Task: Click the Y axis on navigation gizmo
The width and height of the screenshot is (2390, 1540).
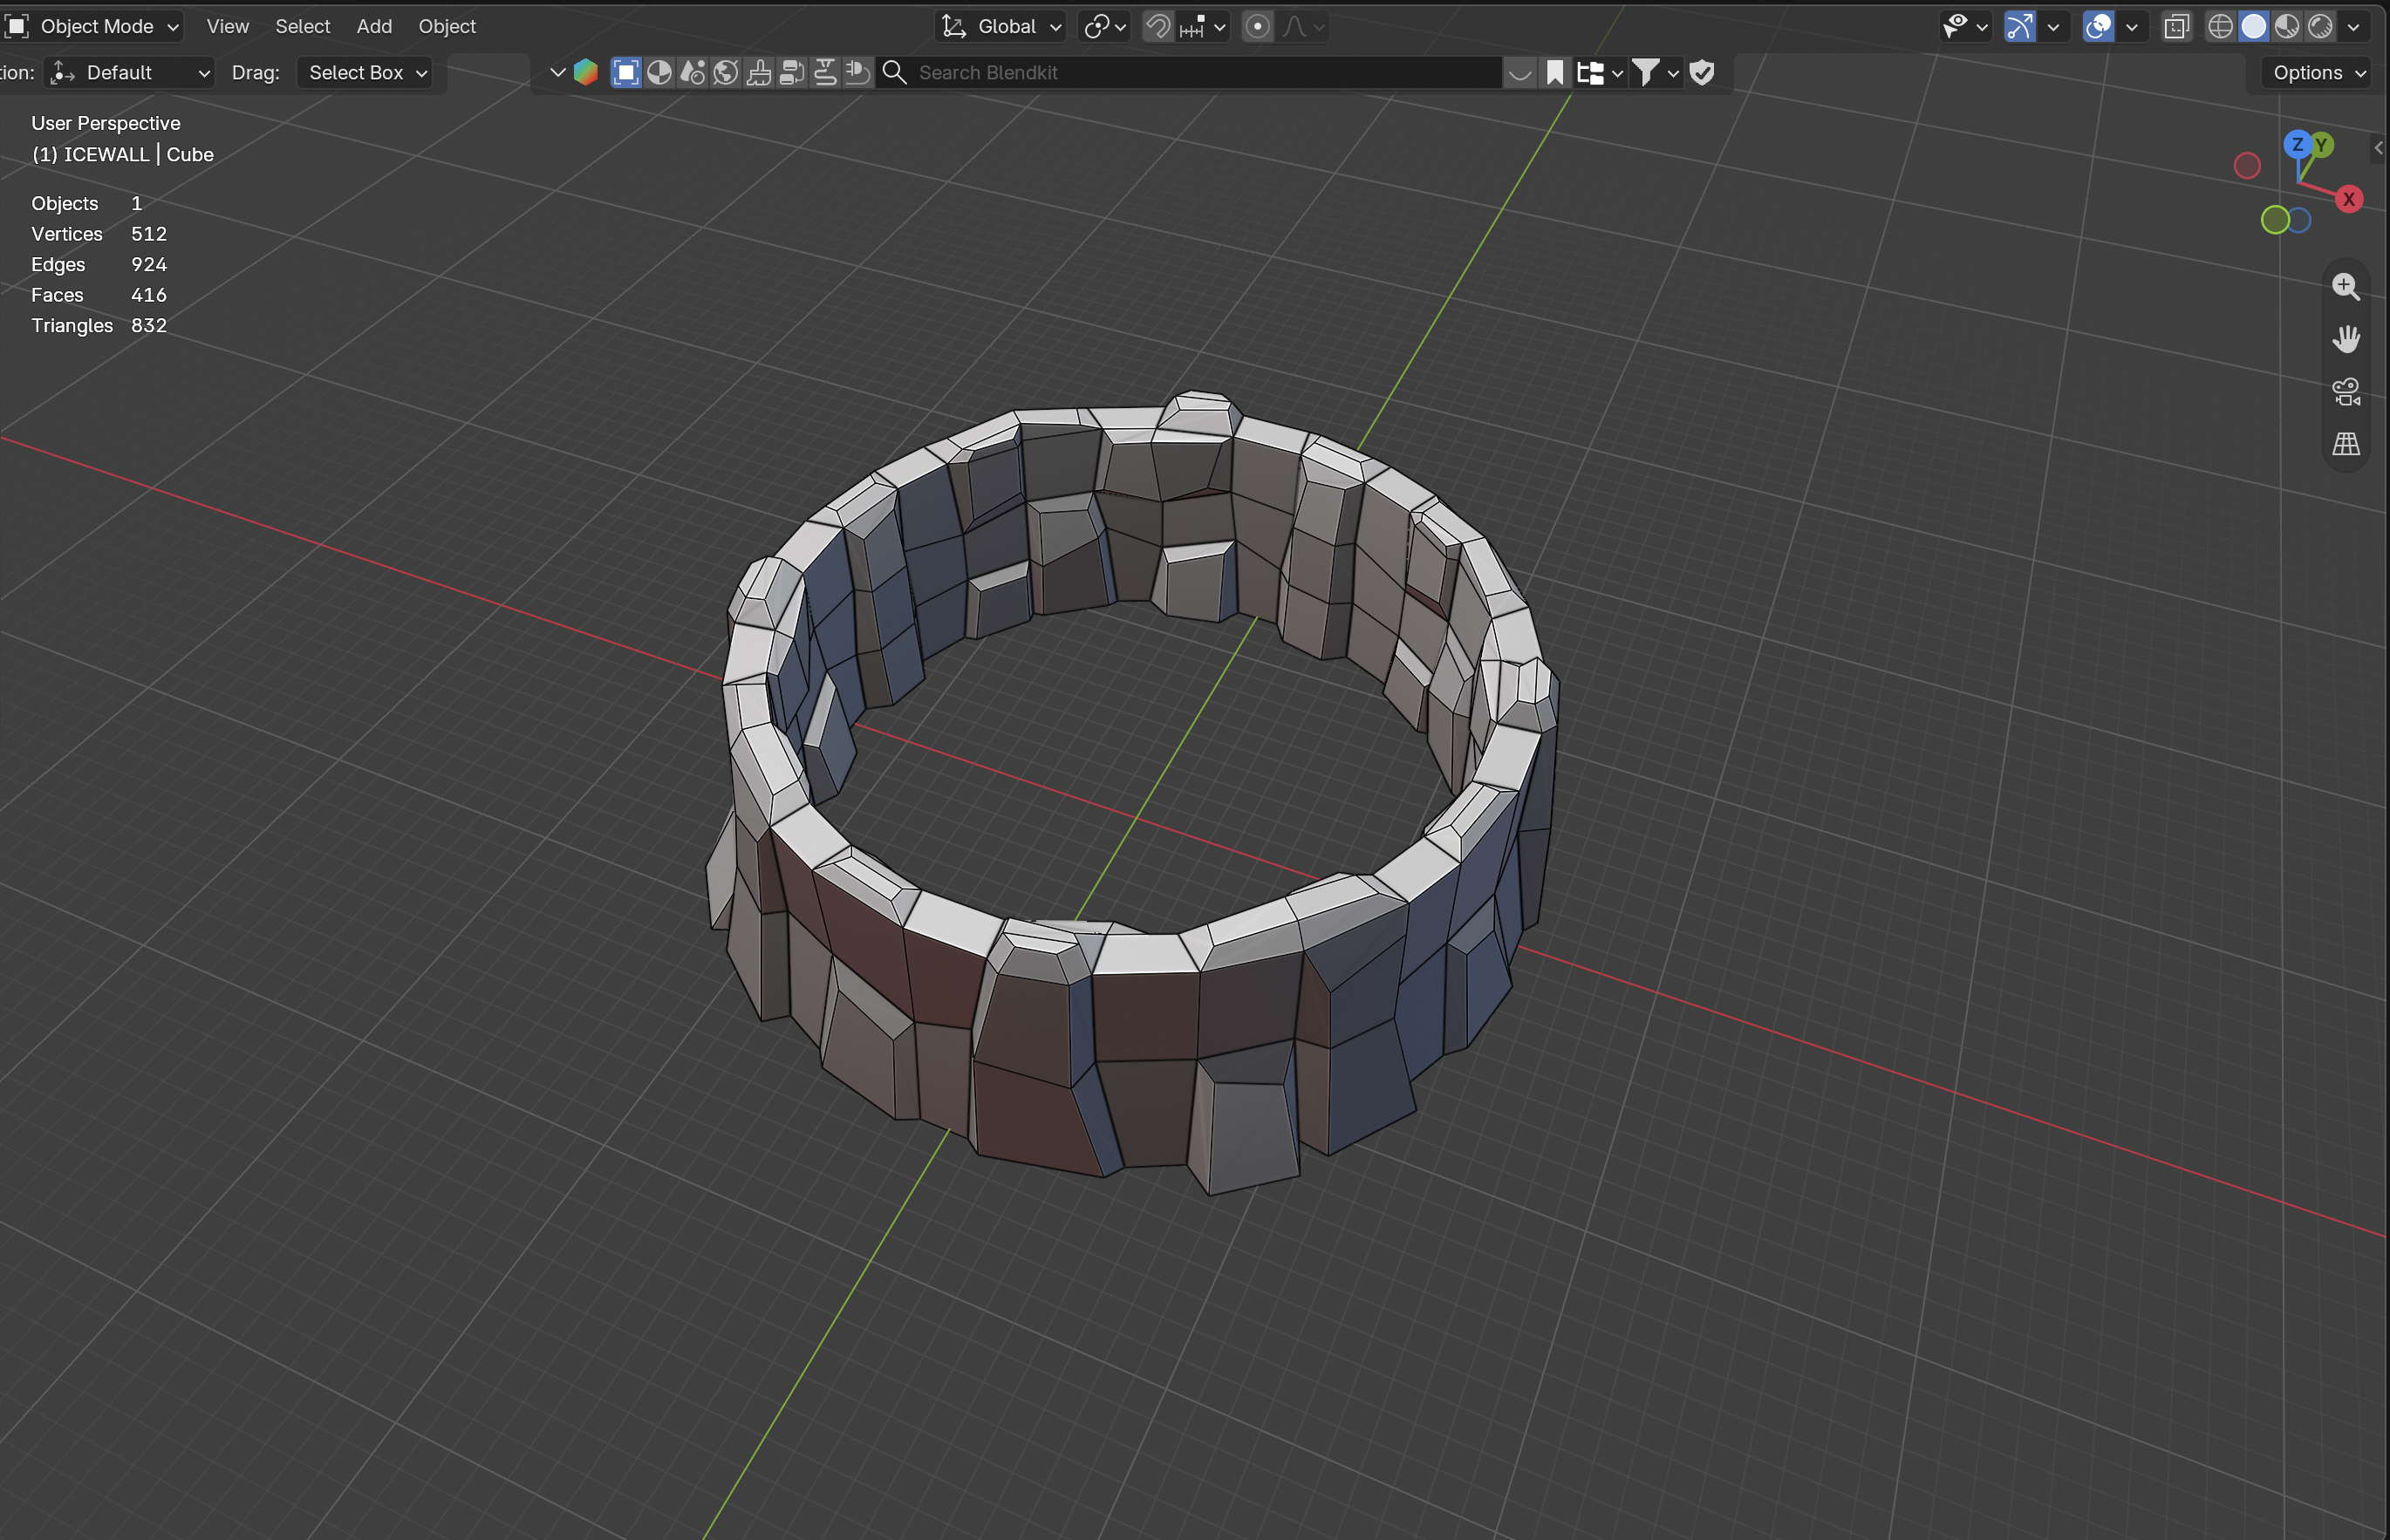Action: (x=2324, y=145)
